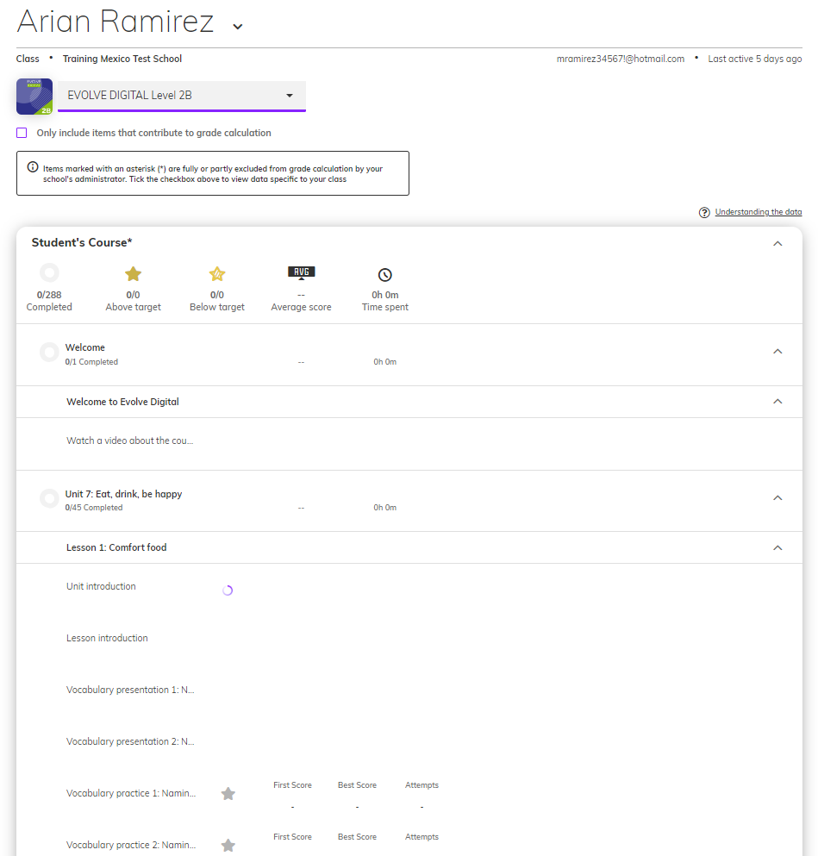Click the Below target outlined star icon
Screen dimensions: 818x856
(x=217, y=274)
